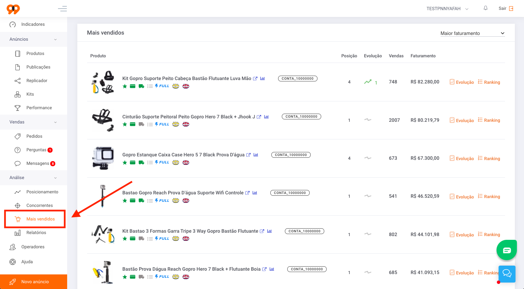
Task: Open external link for Kit Bastao 3 Formas
Action: 262,231
